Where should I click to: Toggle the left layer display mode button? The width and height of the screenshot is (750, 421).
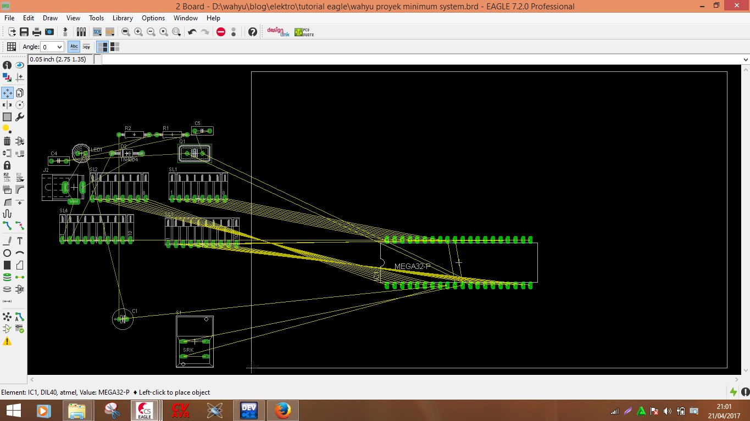tap(102, 47)
